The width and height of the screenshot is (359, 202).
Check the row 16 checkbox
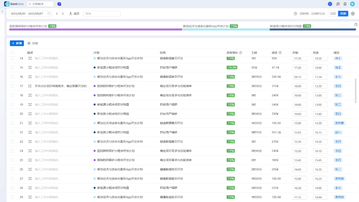(12, 77)
